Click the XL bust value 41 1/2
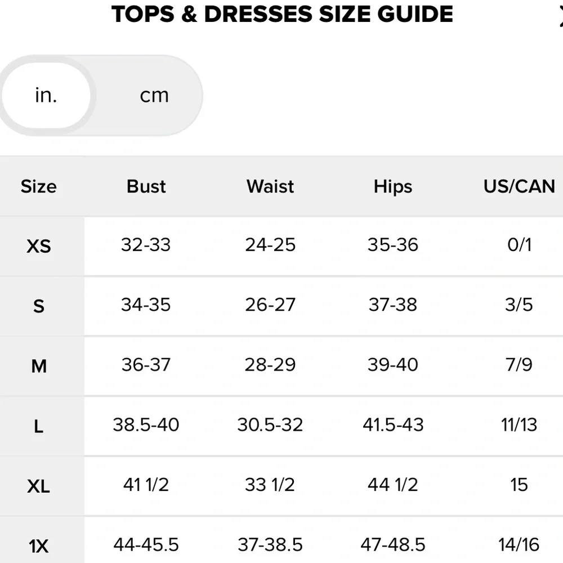 (x=146, y=485)
